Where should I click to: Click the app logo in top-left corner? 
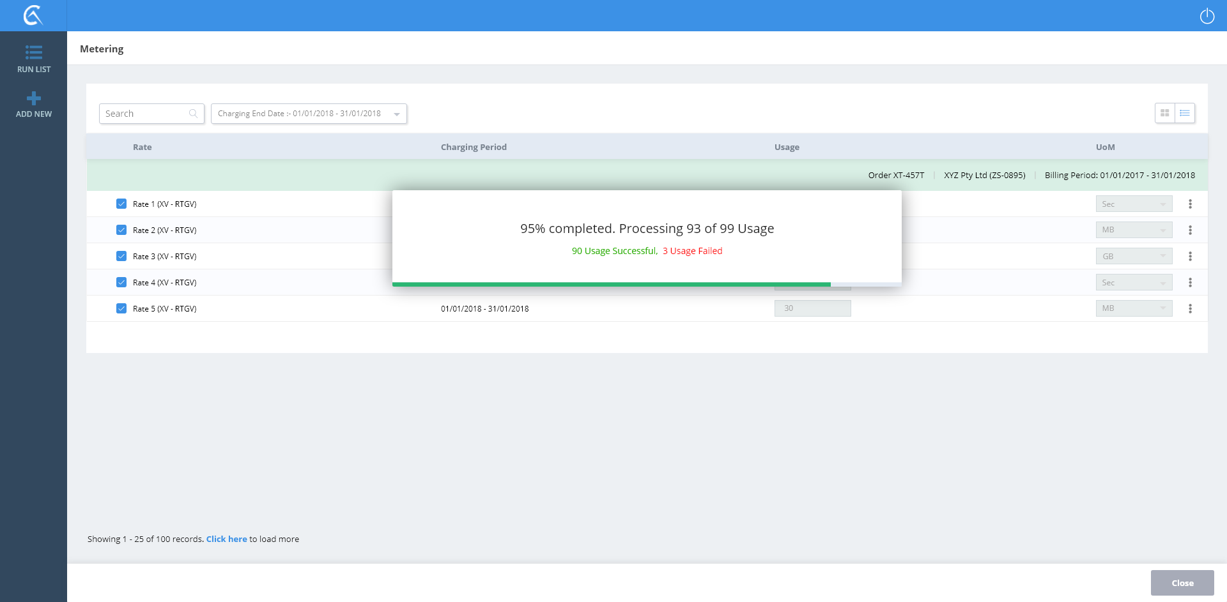click(x=33, y=15)
